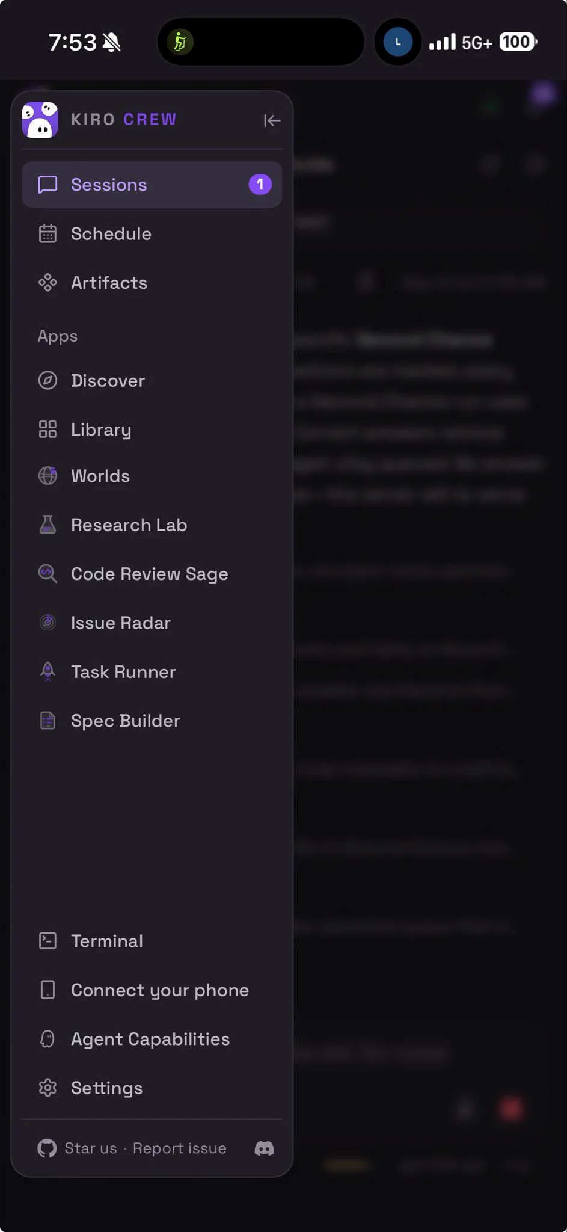
Task: Tap the 7:53 clock in status bar
Action: point(72,42)
